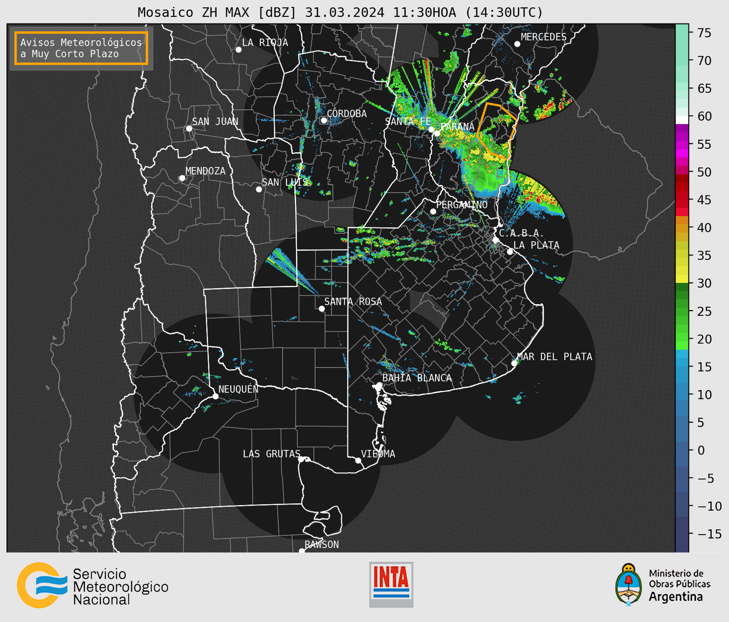This screenshot has height=622, width=729.
Task: Click the Santa Rosa city marker dot
Action: 322,309
